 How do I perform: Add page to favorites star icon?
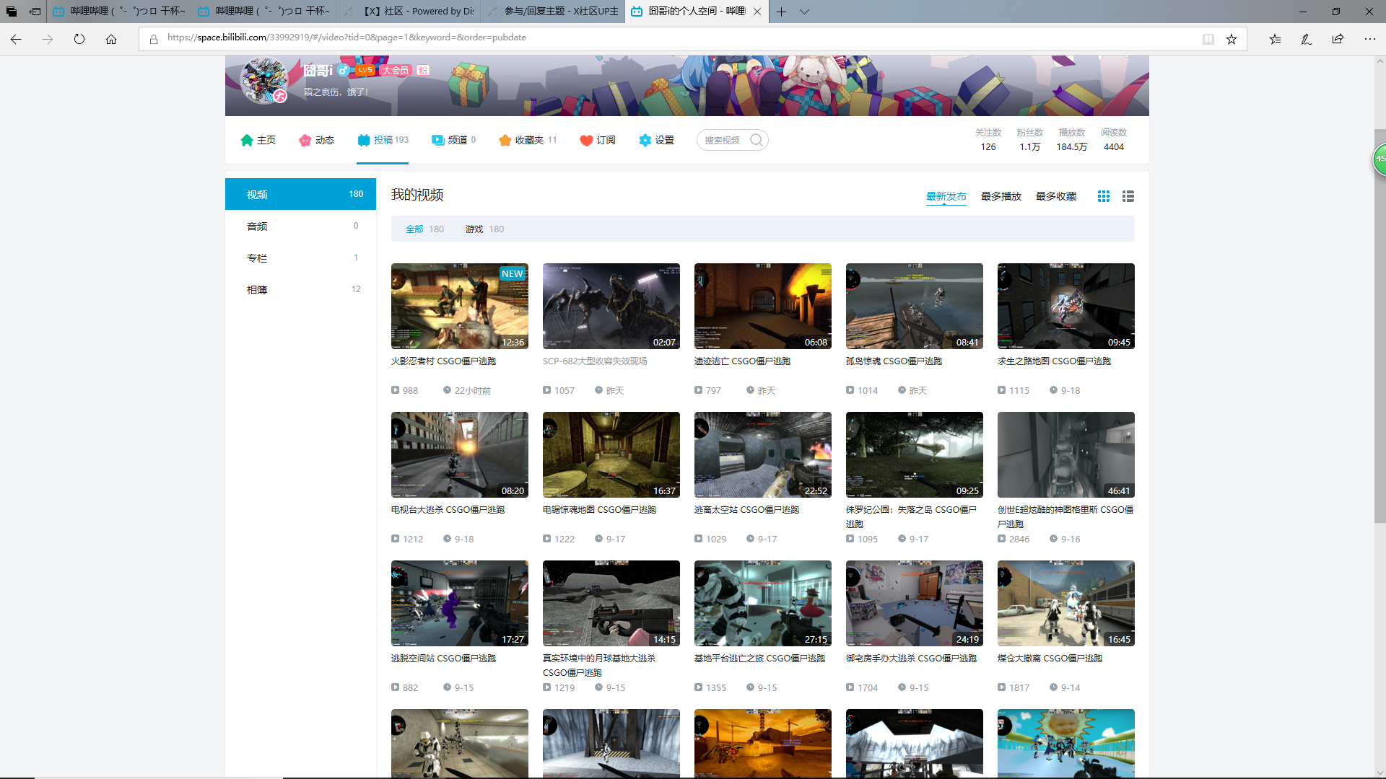(x=1232, y=39)
